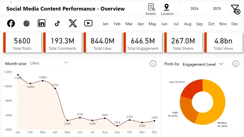The height and width of the screenshot is (137, 244).
Task: Select the Dec month tab
Action: pos(235,24)
